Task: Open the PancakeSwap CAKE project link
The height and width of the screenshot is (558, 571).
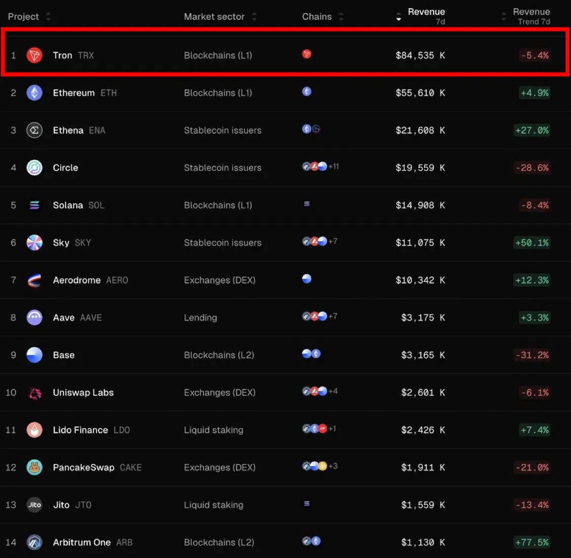Action: click(x=97, y=468)
